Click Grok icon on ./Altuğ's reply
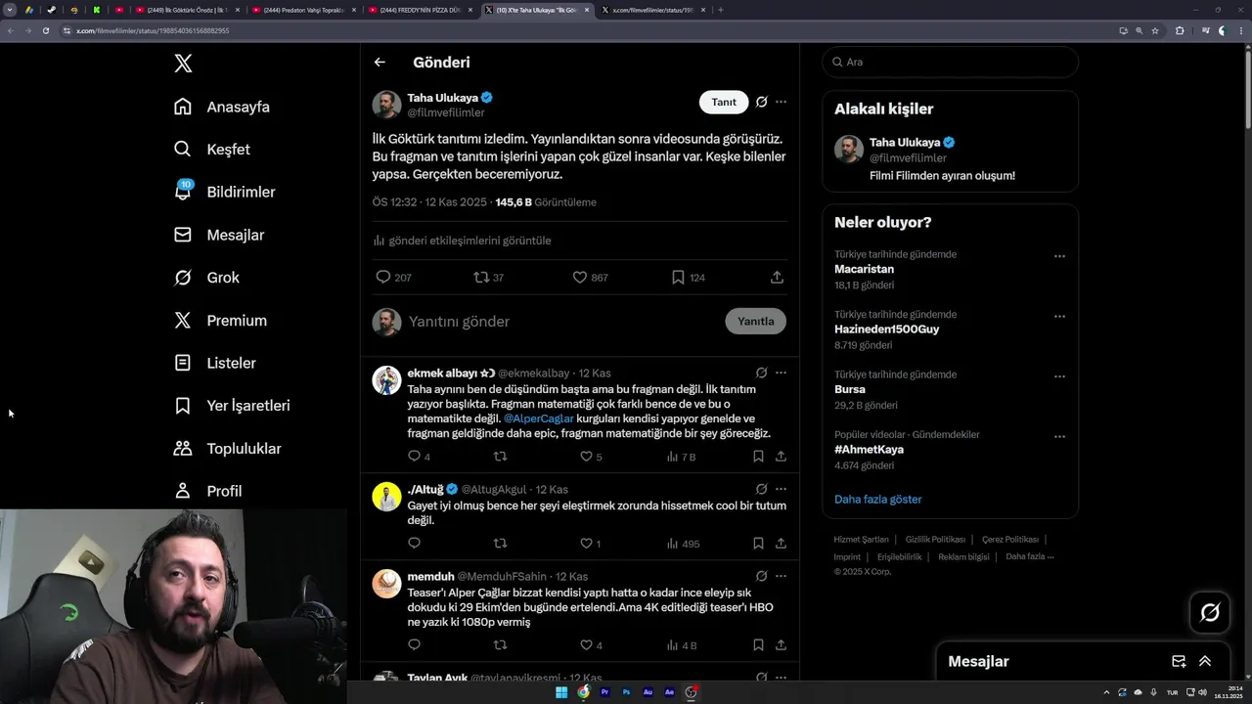Screen dimensions: 1252x704 click(762, 489)
